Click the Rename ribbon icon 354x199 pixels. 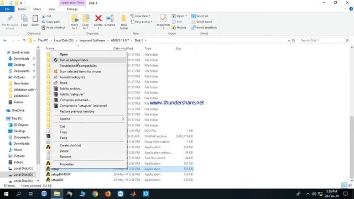click(110, 18)
